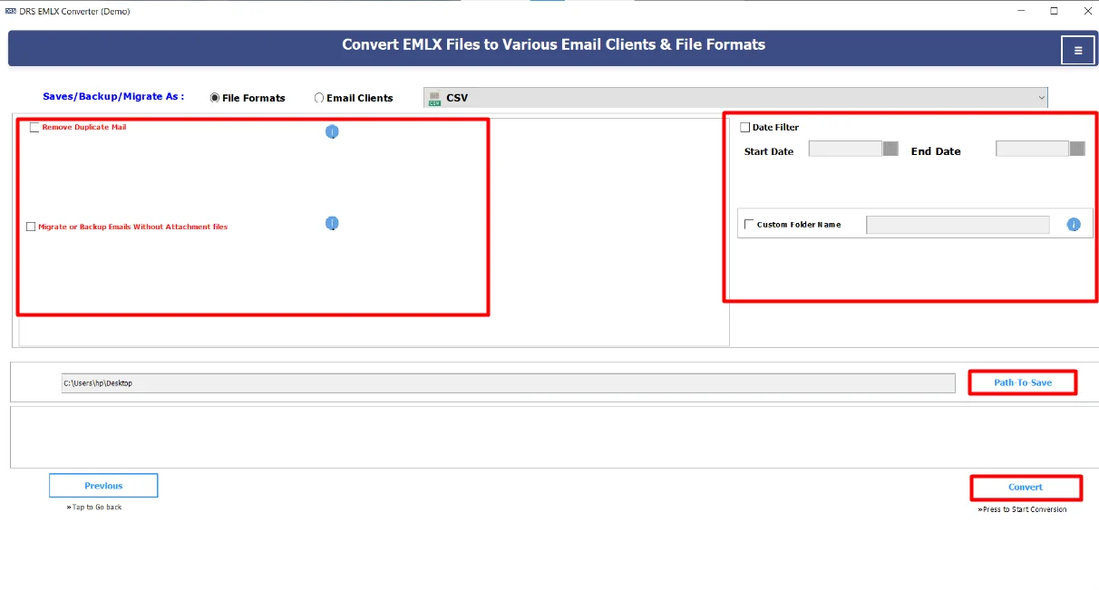Click Path To Save to choose destination

[1023, 382]
